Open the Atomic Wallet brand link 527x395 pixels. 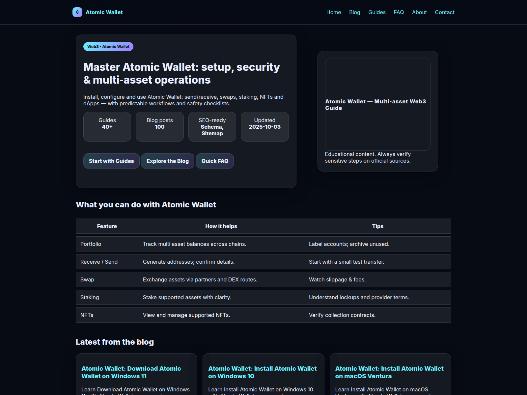tap(97, 12)
